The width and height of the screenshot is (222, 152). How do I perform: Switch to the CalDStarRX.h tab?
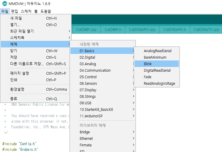(175, 30)
